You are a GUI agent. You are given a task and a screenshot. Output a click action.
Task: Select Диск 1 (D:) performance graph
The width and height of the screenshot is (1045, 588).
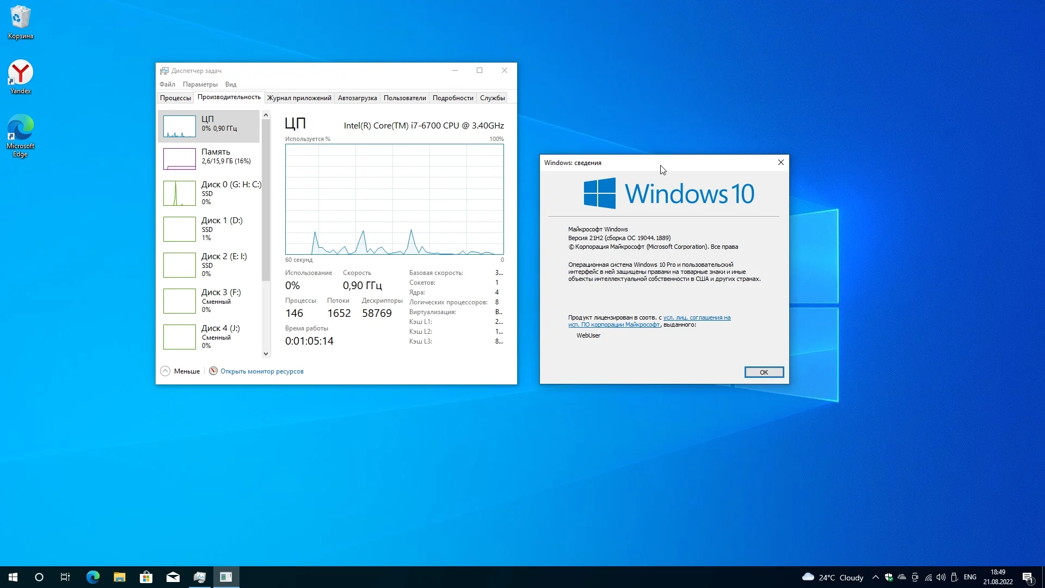point(209,229)
